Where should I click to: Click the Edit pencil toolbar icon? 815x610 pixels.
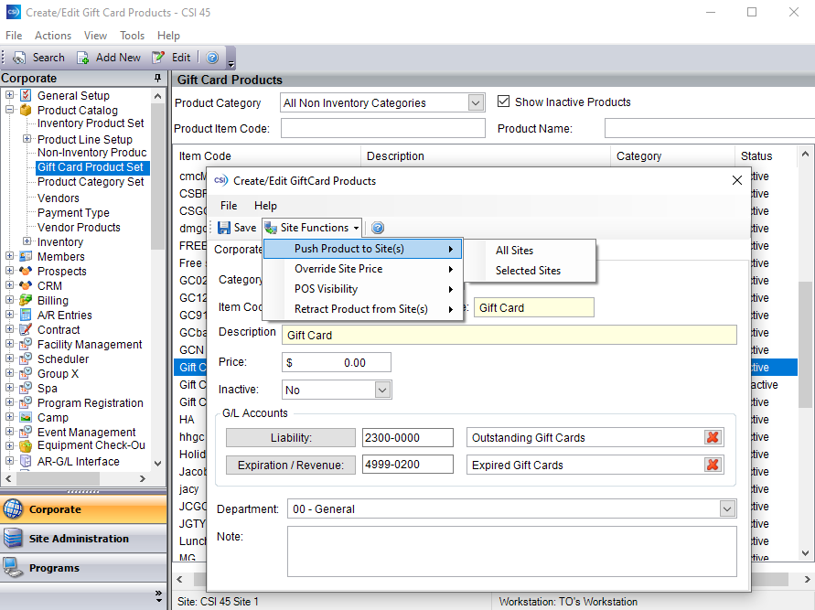158,58
